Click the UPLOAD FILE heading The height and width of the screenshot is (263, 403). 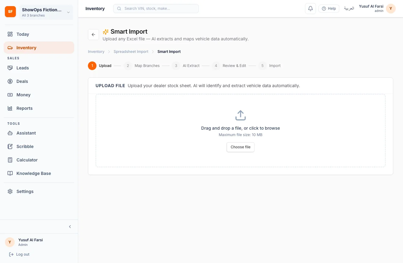(x=110, y=86)
